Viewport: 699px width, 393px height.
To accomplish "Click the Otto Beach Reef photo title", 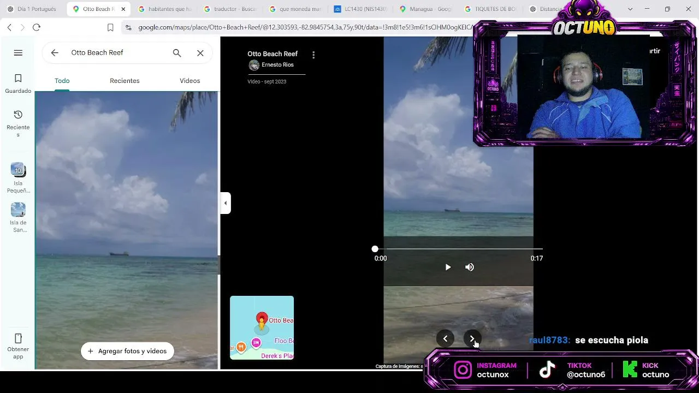I will tap(273, 54).
